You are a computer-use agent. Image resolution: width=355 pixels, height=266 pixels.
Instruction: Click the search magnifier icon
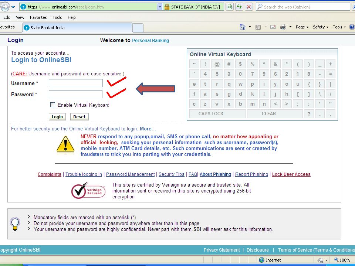(260, 7)
